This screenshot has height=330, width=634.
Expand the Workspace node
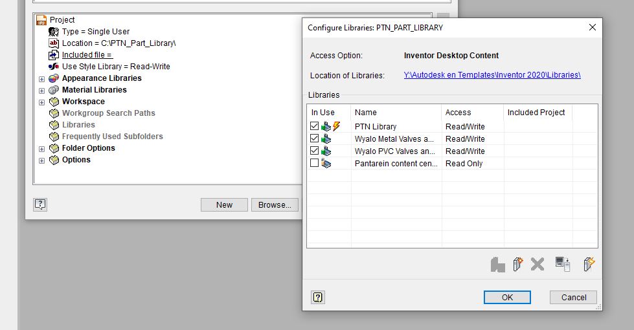click(41, 103)
